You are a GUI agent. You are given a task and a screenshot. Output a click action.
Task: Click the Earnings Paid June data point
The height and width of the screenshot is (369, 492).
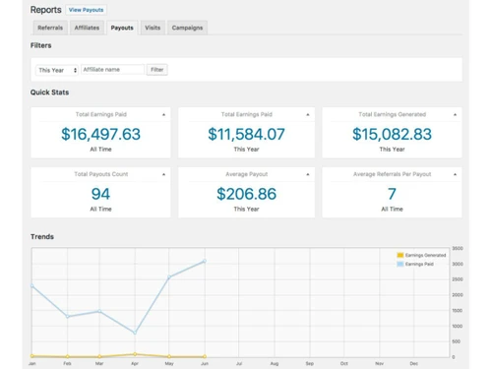point(205,261)
